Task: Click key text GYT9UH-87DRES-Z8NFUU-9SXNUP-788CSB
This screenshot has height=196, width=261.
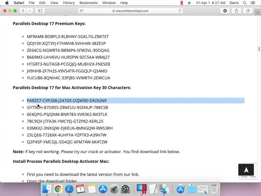Action: [67, 107]
